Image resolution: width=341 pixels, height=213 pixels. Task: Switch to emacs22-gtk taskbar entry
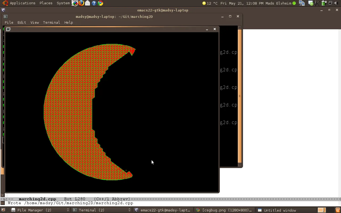coord(163,210)
